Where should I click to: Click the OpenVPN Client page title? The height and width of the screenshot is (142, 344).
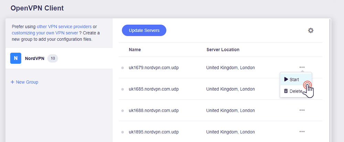click(x=37, y=8)
